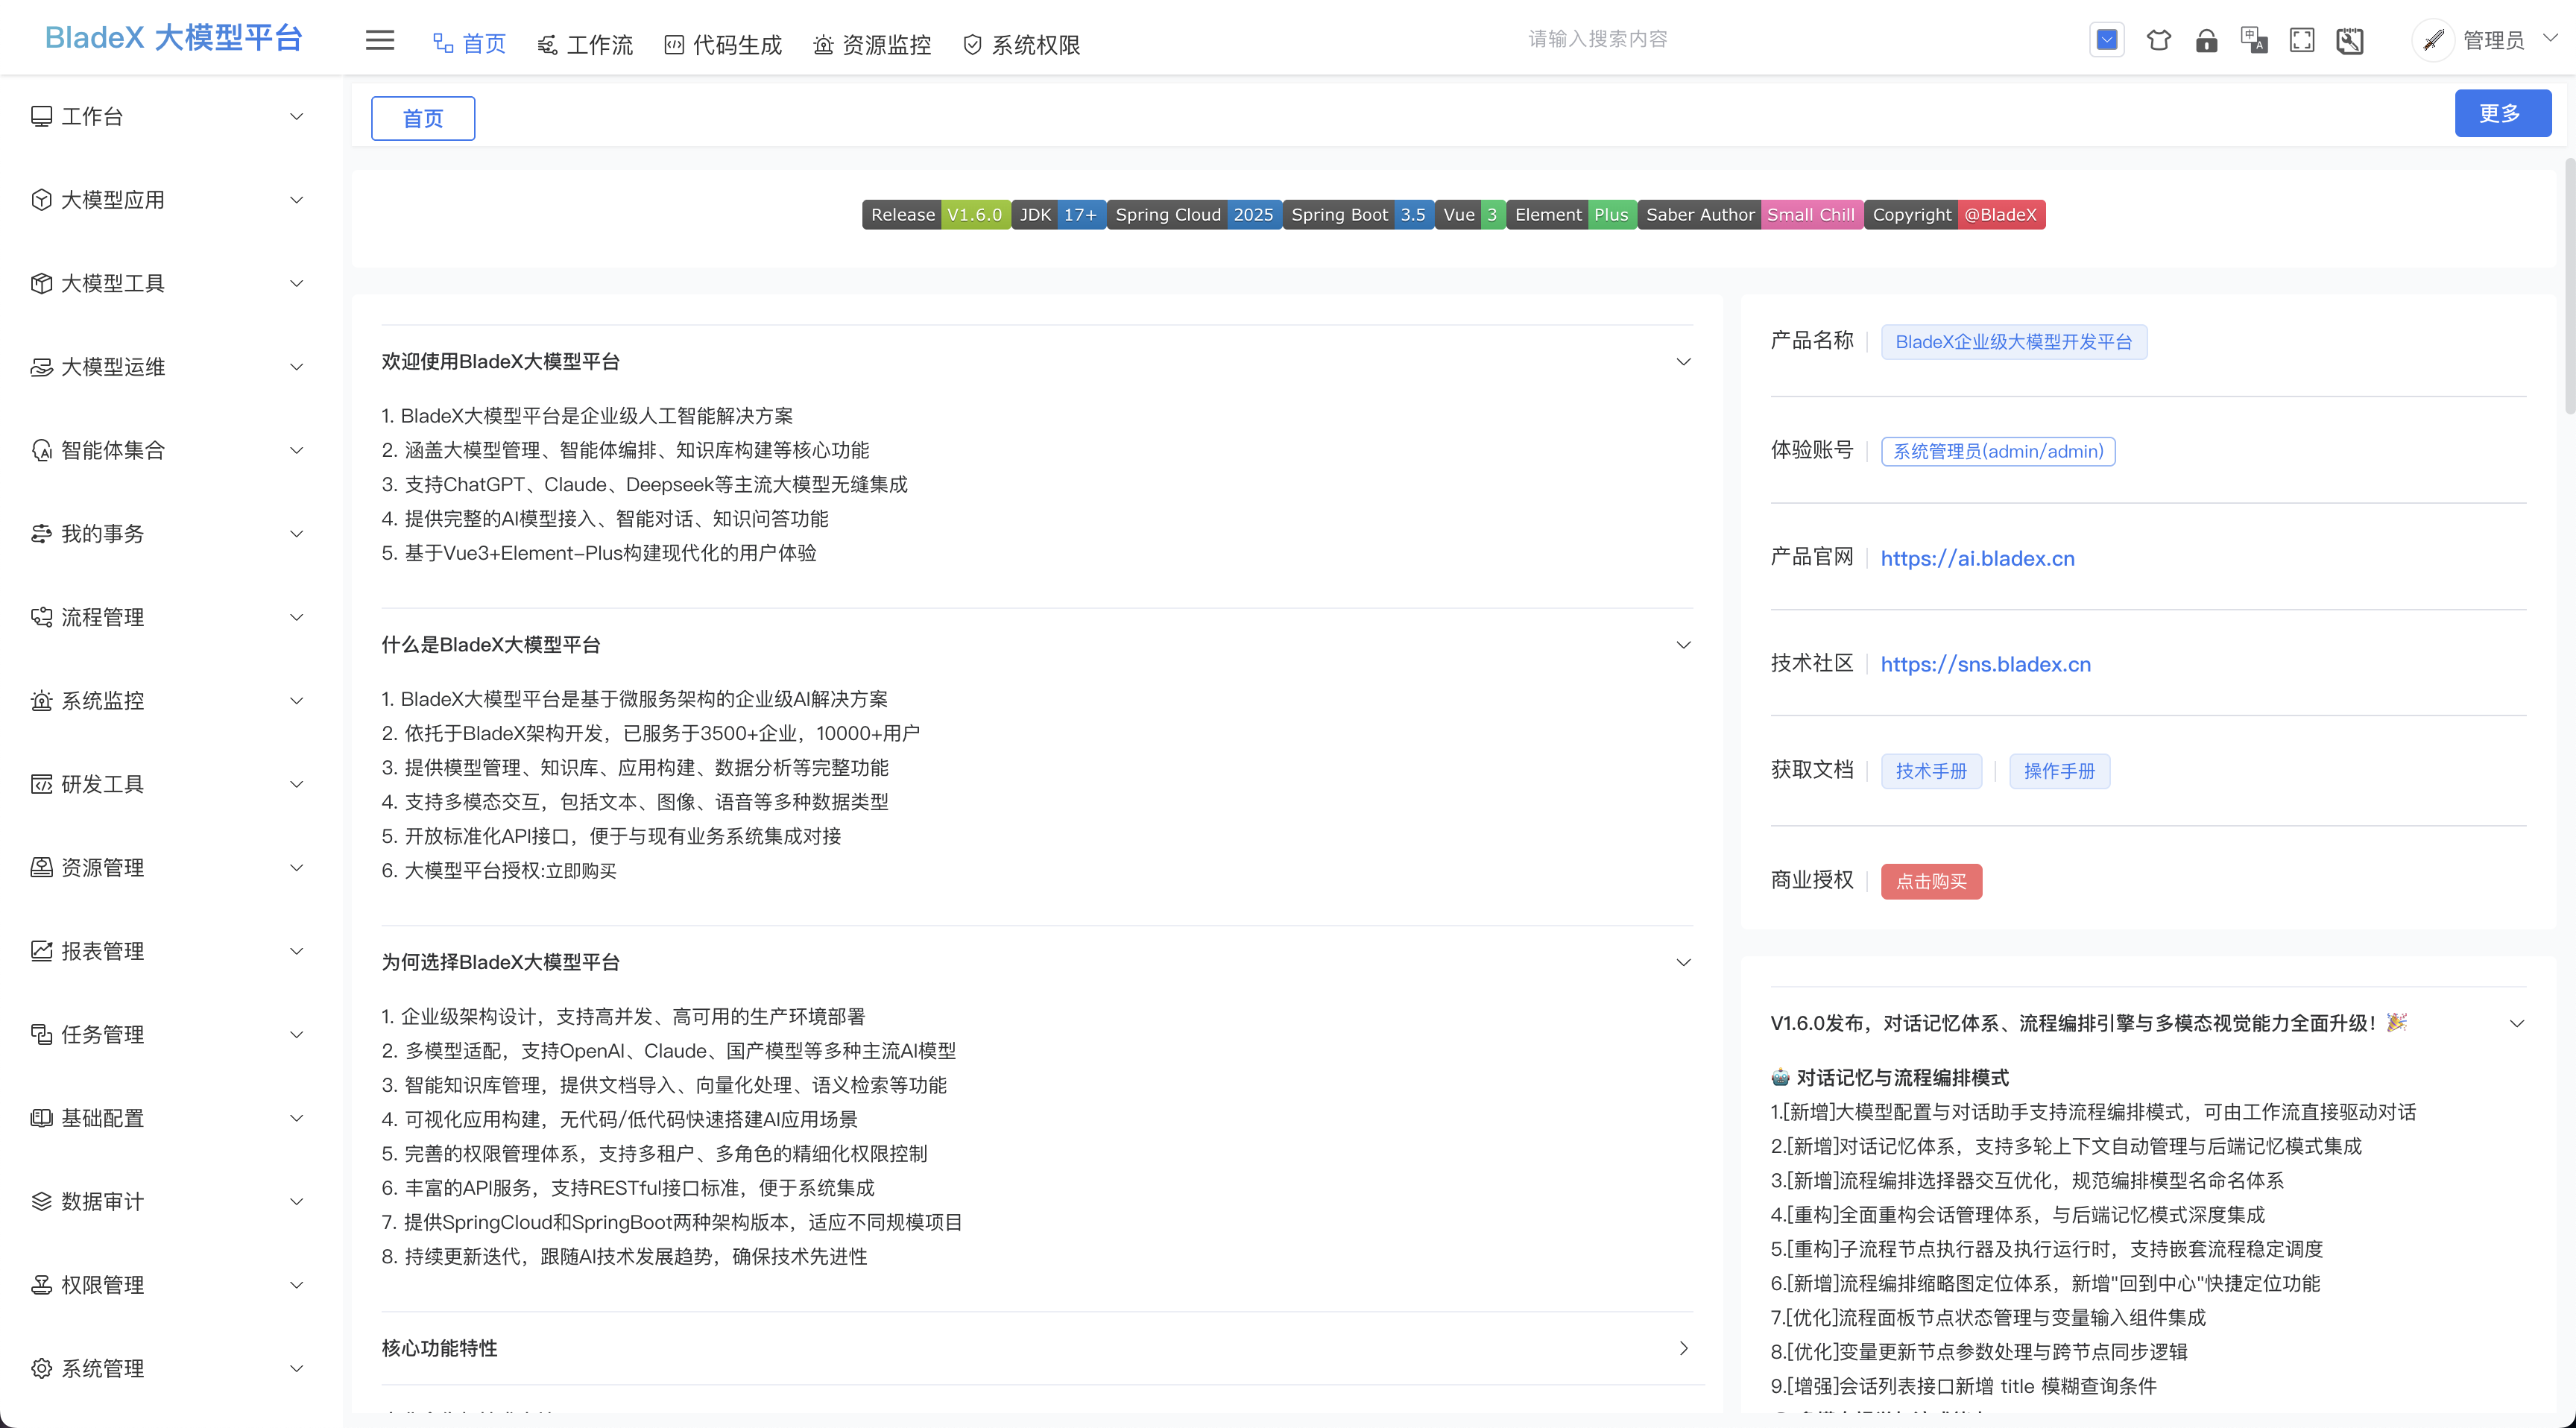The height and width of the screenshot is (1428, 2576).
Task: Click the Vue 3 badge
Action: click(x=1470, y=214)
